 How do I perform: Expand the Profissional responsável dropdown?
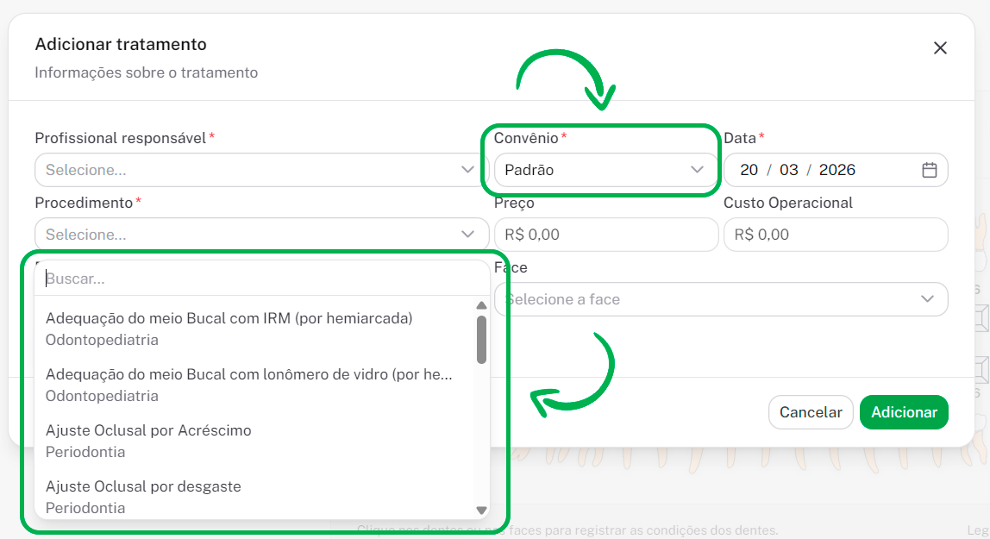(x=261, y=170)
